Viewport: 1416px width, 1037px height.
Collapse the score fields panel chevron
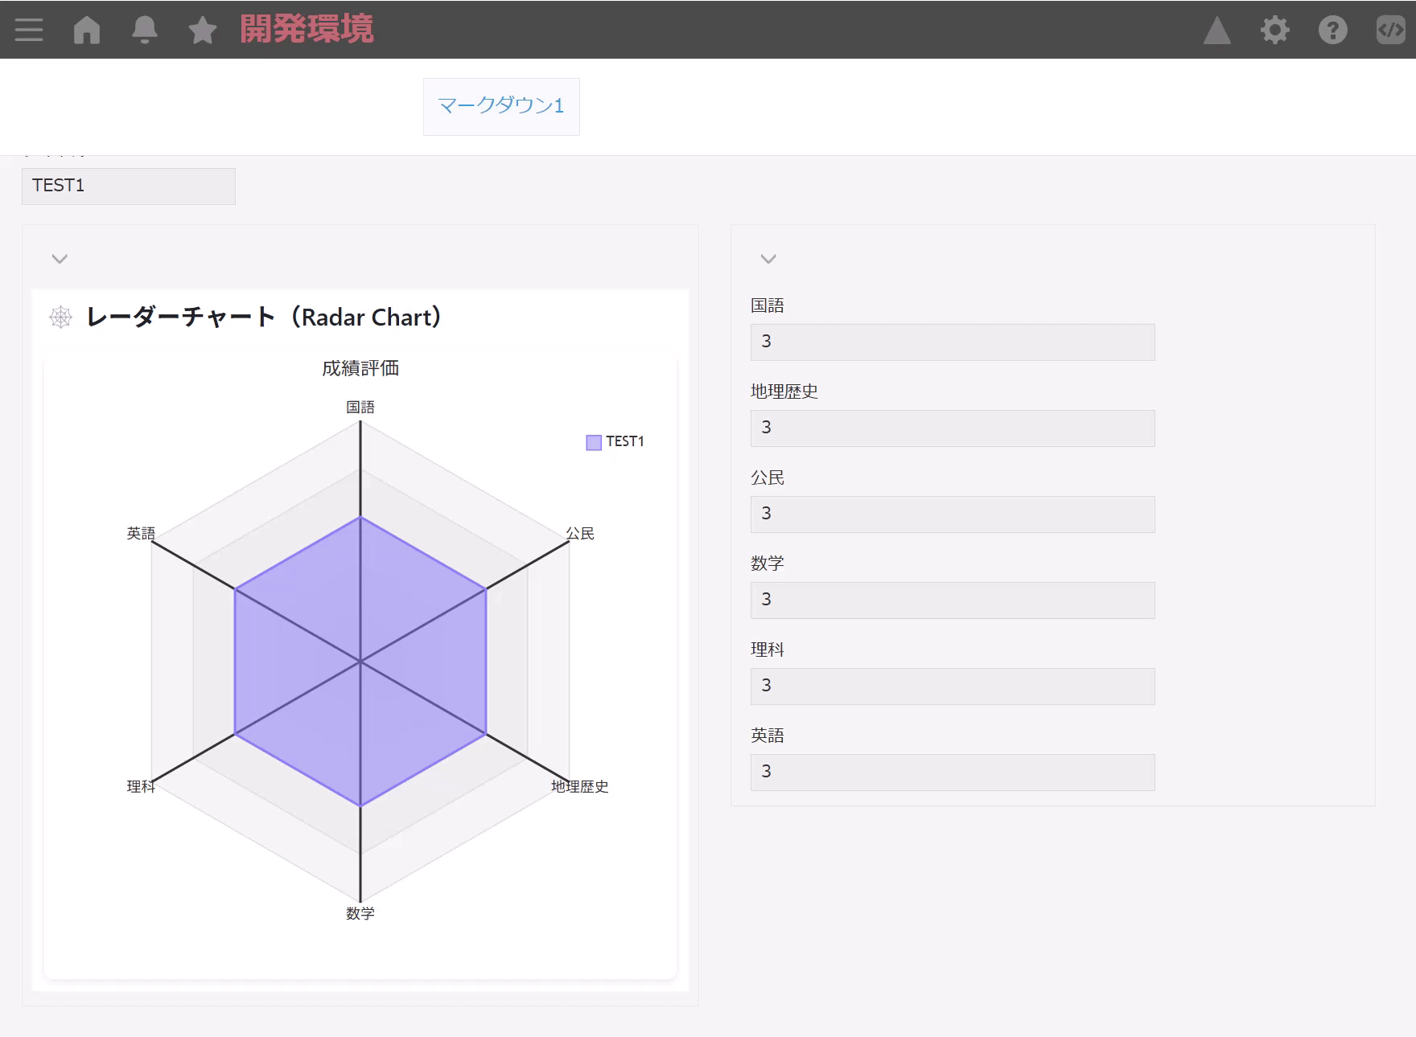pyautogui.click(x=768, y=259)
